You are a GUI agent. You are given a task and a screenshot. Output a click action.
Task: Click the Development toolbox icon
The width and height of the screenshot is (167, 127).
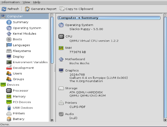click(9, 68)
